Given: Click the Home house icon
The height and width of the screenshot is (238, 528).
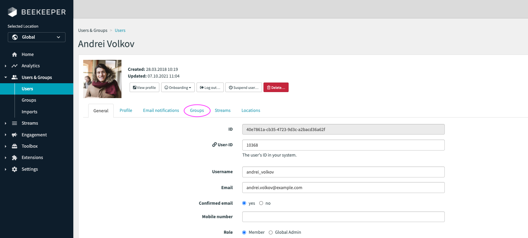Looking at the screenshot, I should (x=15, y=55).
